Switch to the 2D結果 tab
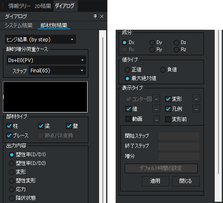The width and height of the screenshot is (223, 203). 43,6
